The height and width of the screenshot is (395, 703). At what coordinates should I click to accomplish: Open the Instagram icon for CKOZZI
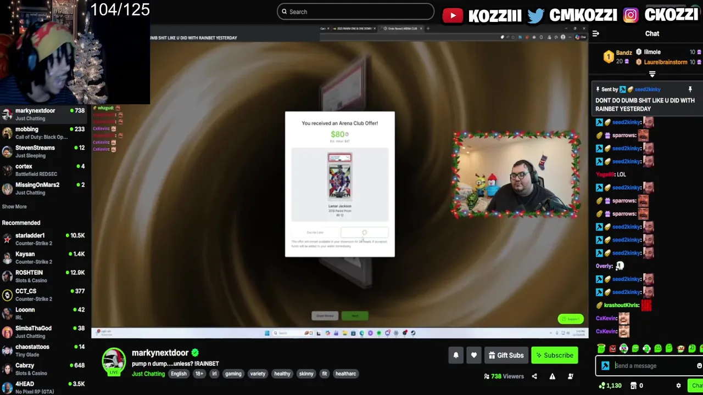[x=631, y=15]
